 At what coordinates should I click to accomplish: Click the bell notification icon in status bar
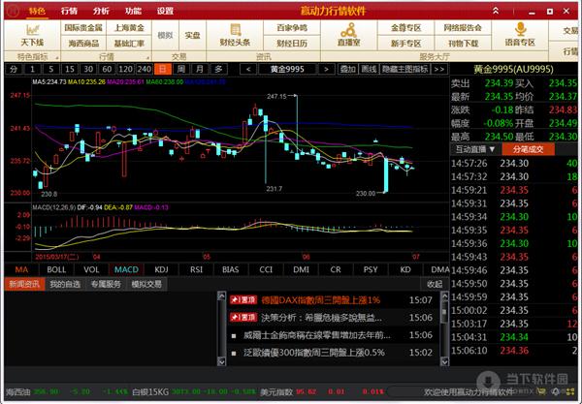coord(556,391)
